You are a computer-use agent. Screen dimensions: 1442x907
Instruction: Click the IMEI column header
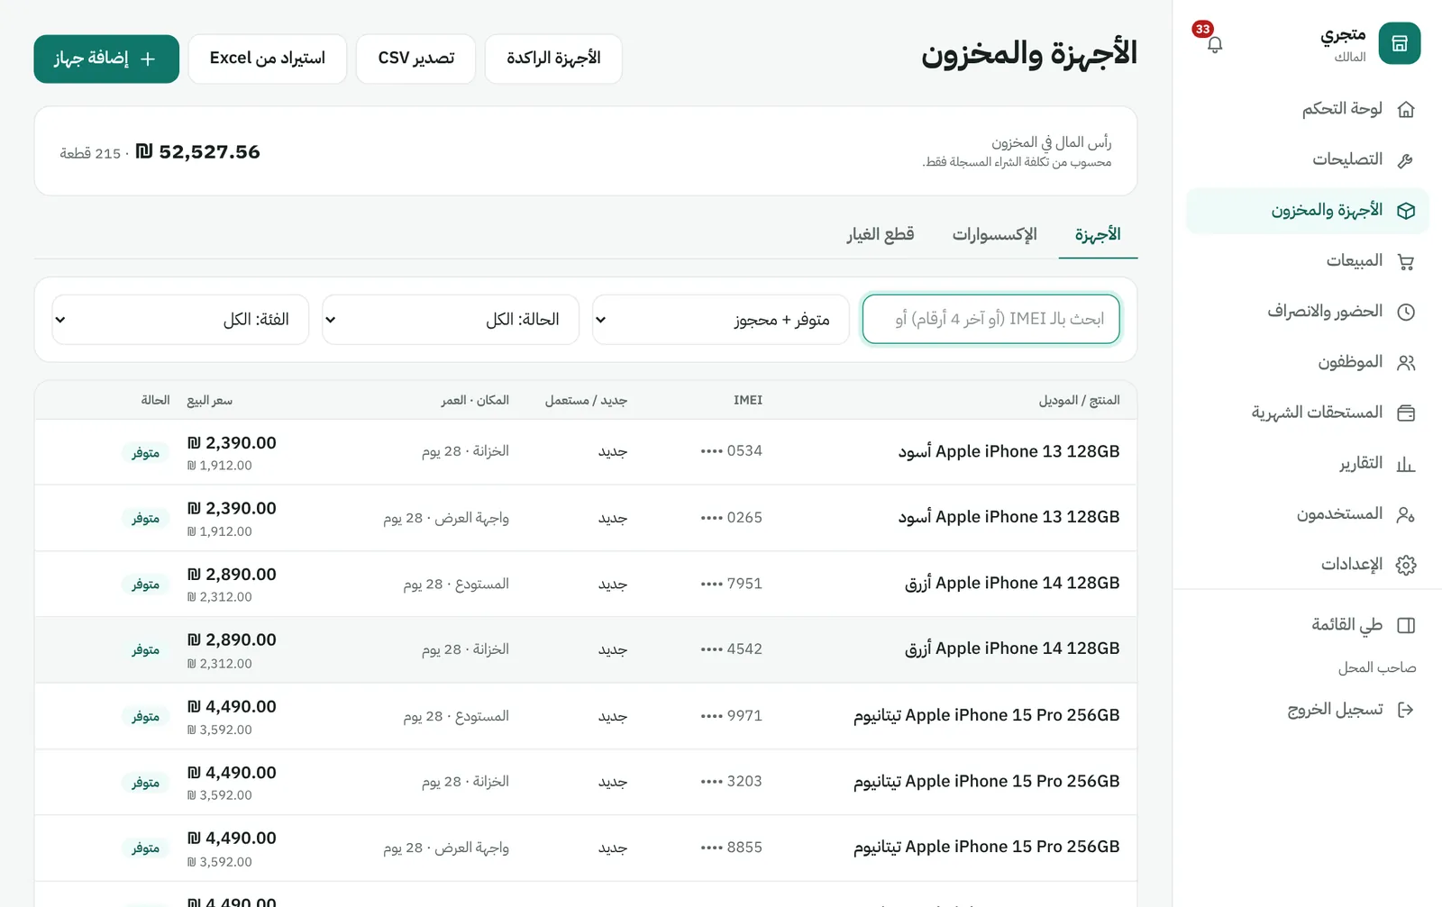(748, 400)
